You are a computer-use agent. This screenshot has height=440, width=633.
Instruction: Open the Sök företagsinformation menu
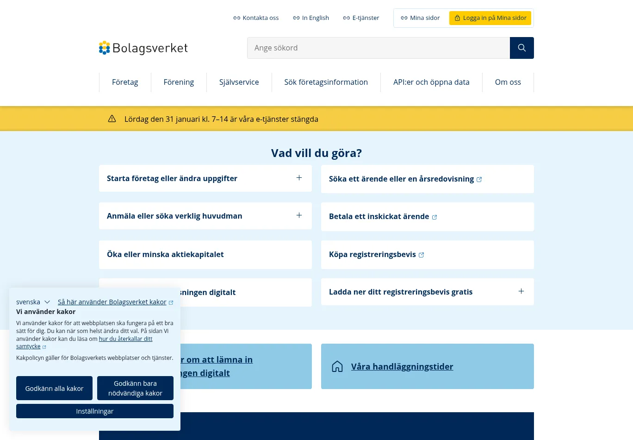pyautogui.click(x=326, y=82)
